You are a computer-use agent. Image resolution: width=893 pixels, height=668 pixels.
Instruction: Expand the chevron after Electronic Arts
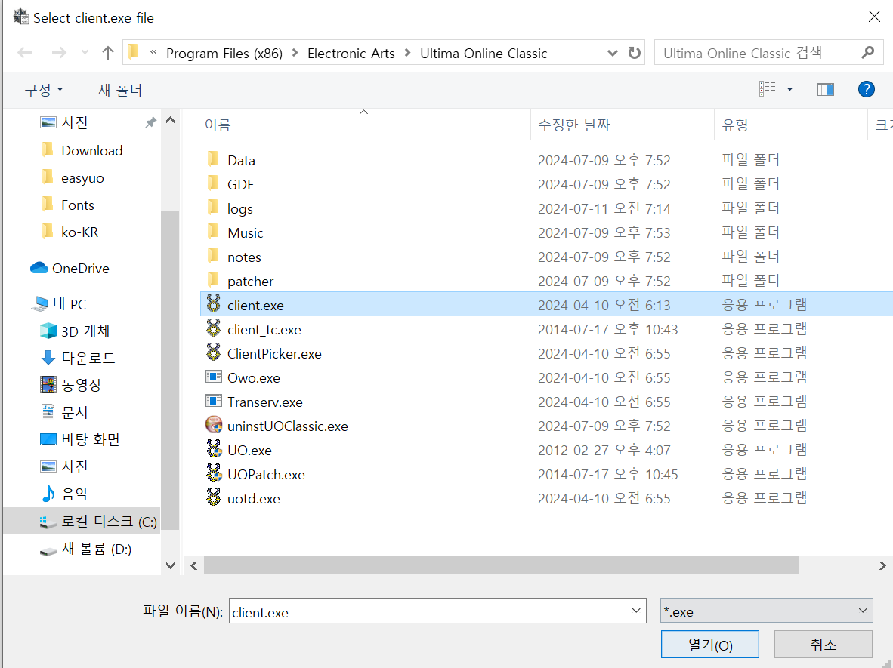(408, 53)
